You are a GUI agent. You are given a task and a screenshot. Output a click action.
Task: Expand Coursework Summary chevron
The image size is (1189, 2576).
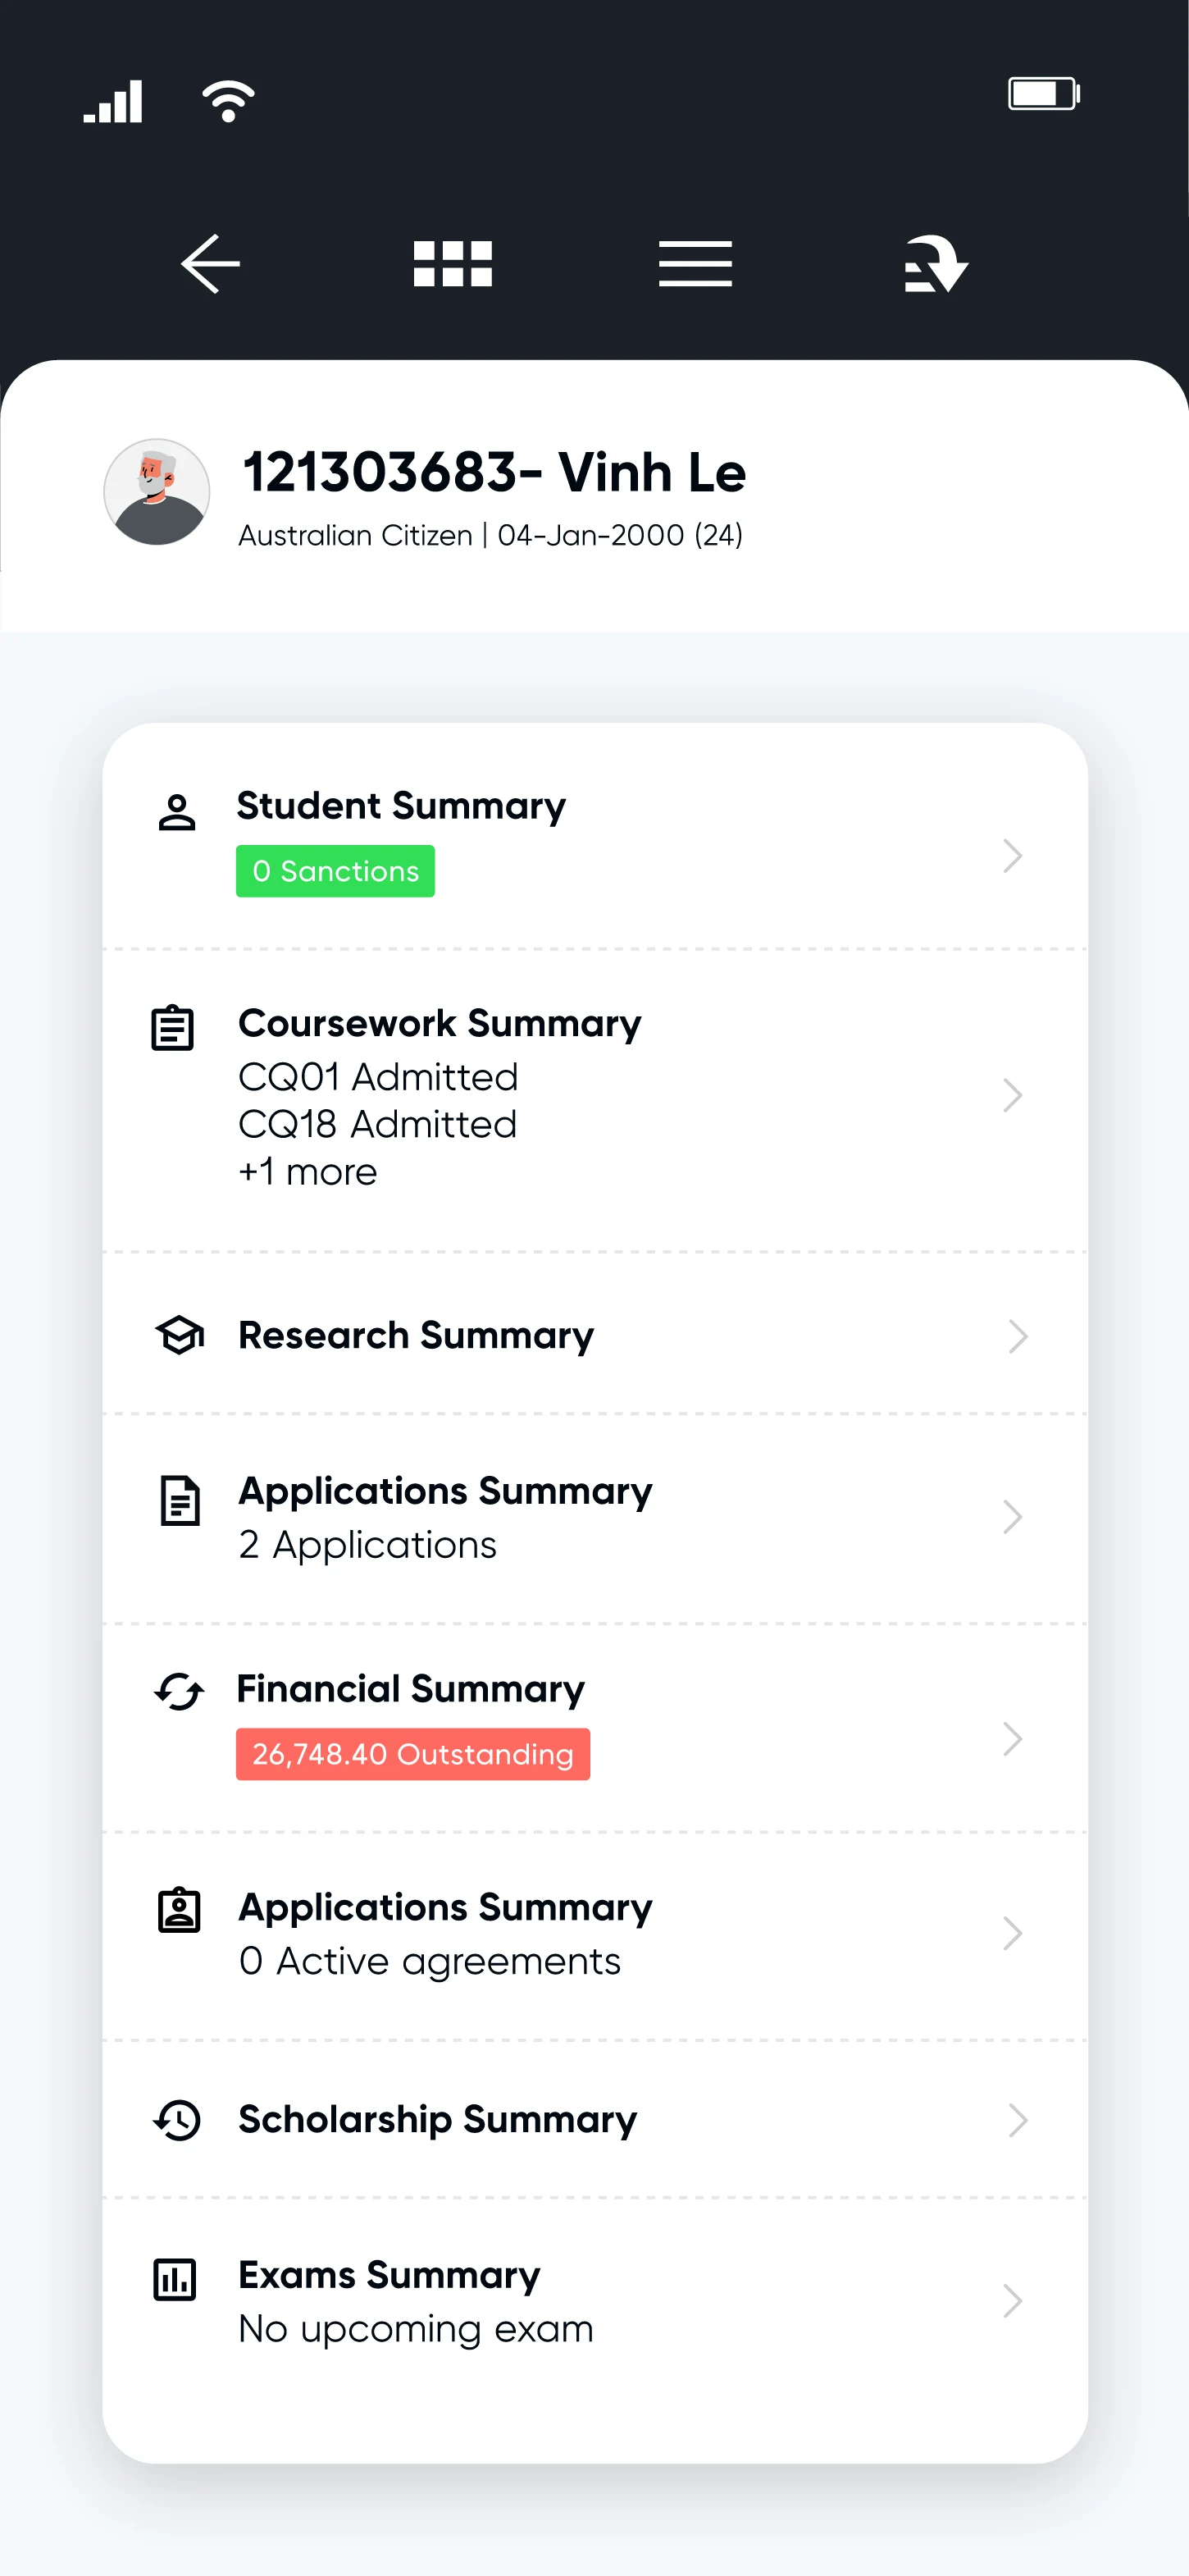pos(1012,1095)
